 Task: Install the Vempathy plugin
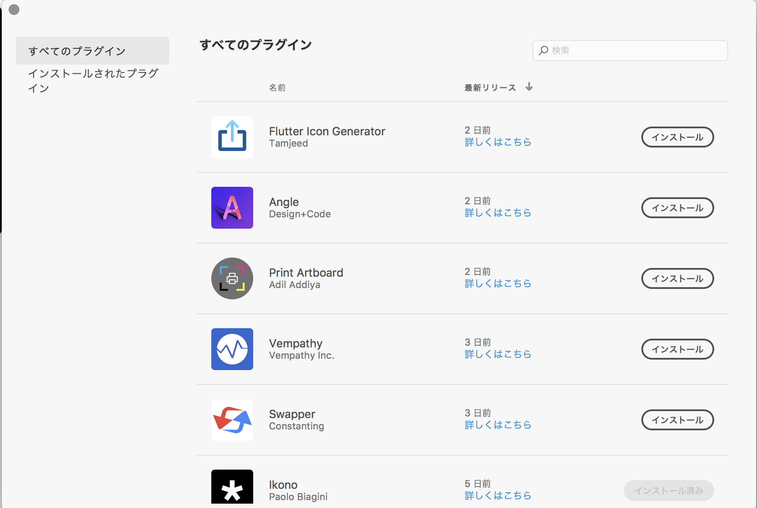[x=678, y=349]
